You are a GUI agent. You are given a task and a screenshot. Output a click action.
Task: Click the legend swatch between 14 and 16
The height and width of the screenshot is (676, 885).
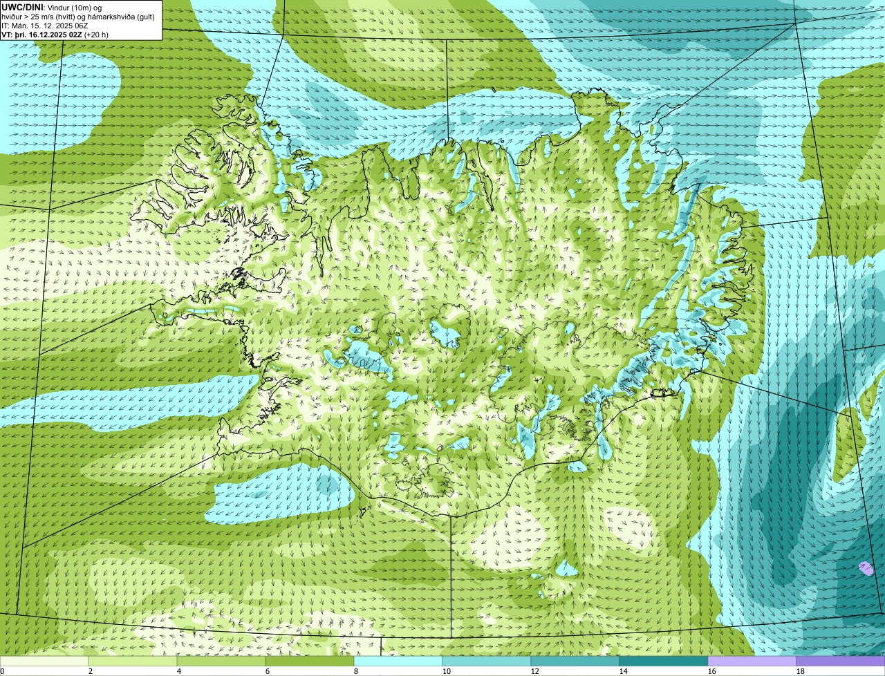(664, 661)
